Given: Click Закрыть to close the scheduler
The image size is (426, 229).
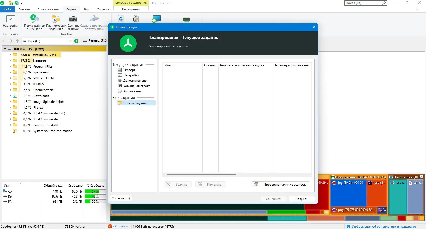Looking at the screenshot, I should [x=302, y=199].
